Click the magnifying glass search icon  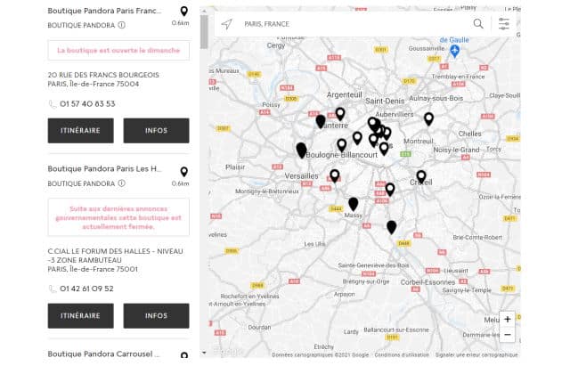[478, 24]
